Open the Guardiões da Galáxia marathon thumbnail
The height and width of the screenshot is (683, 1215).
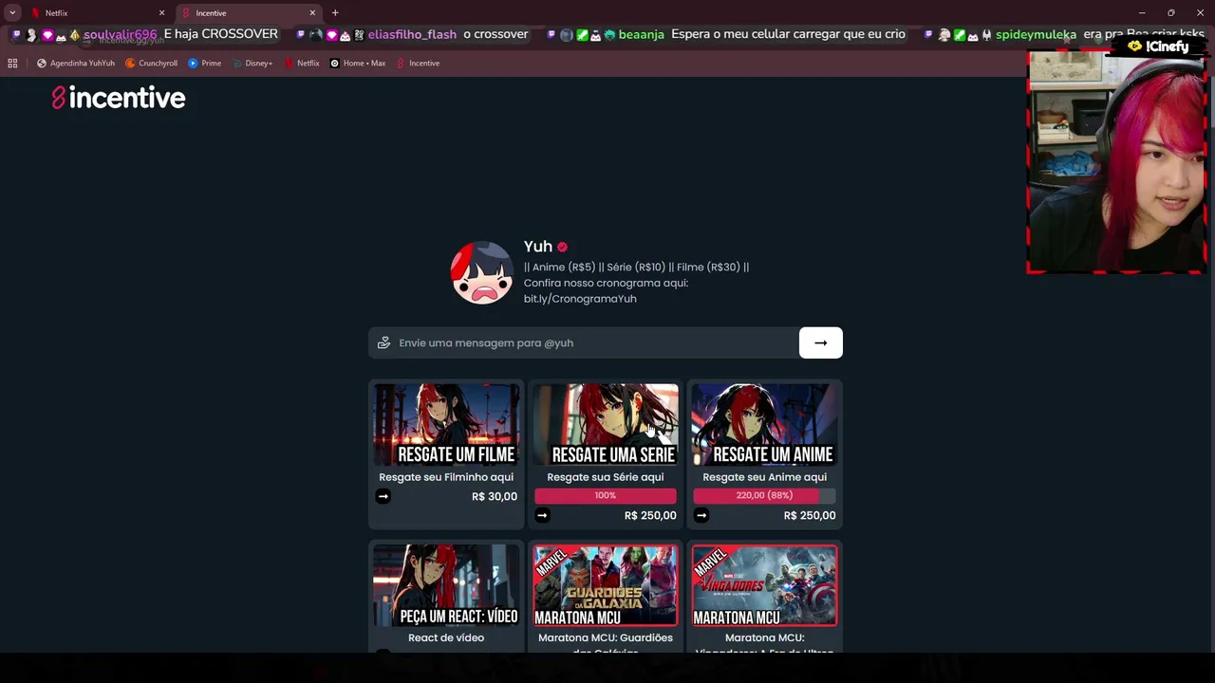[x=606, y=585]
